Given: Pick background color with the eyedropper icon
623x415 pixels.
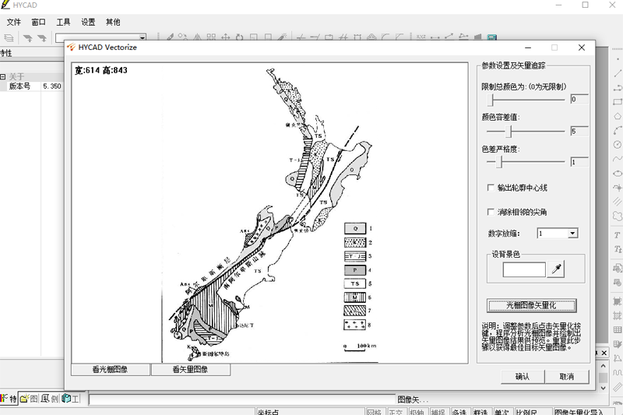Looking at the screenshot, I should [557, 269].
